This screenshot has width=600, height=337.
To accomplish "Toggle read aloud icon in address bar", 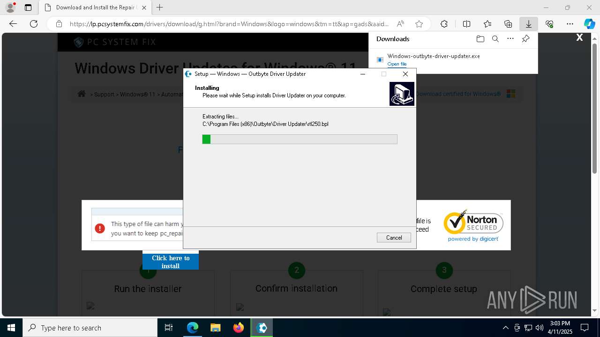I will tap(400, 24).
